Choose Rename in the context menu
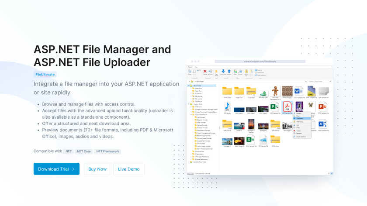367x206 pixels. pyautogui.click(x=302, y=133)
